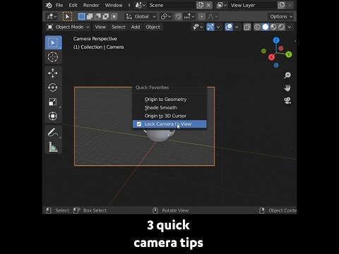Choose Invert selection mode icon
The image size is (339, 254).
[x=106, y=16]
